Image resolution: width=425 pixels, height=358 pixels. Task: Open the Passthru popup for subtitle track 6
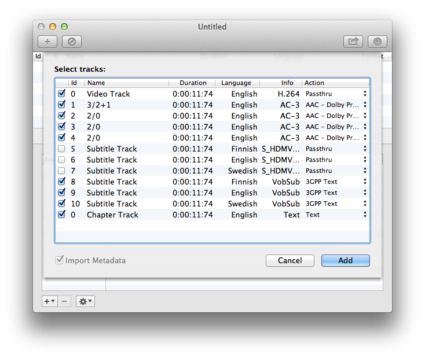[336, 160]
